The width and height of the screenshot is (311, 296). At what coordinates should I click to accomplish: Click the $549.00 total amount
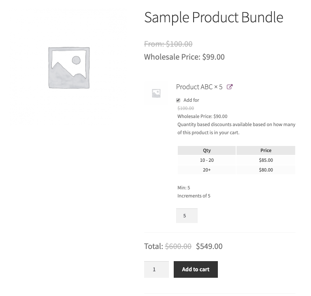click(209, 246)
